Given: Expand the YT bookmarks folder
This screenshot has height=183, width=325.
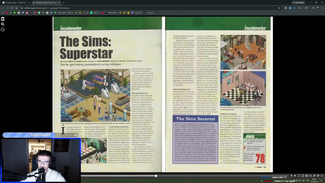Looking at the screenshot, I should (x=71, y=13).
